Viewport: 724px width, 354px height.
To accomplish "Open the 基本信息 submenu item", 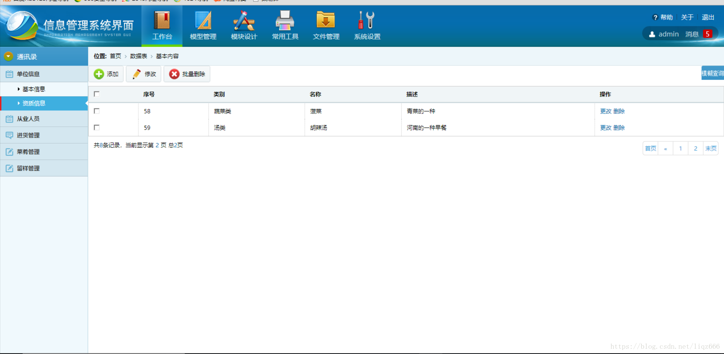I will coord(44,89).
